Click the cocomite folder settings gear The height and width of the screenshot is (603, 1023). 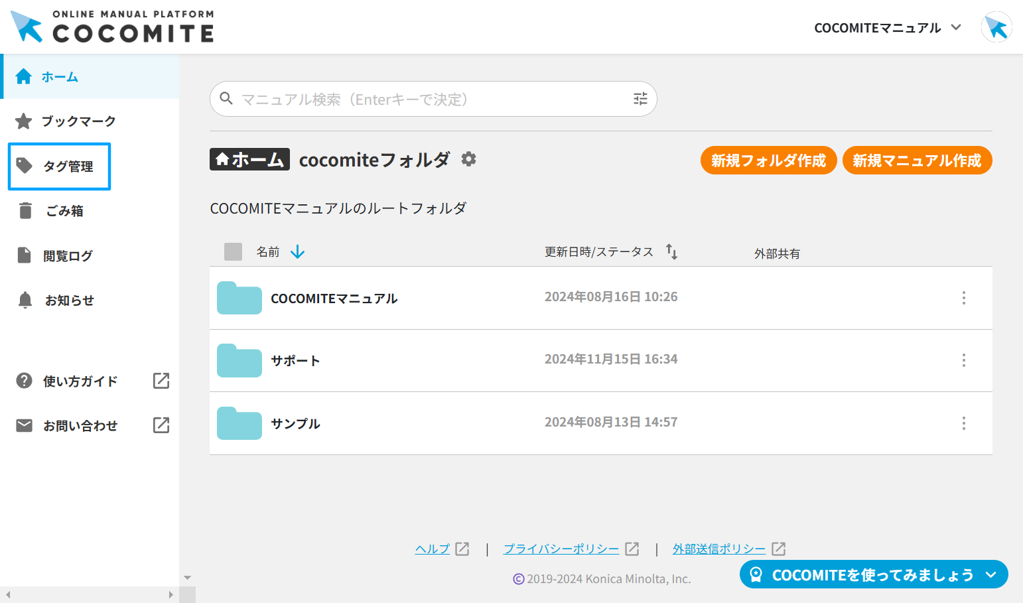(468, 159)
